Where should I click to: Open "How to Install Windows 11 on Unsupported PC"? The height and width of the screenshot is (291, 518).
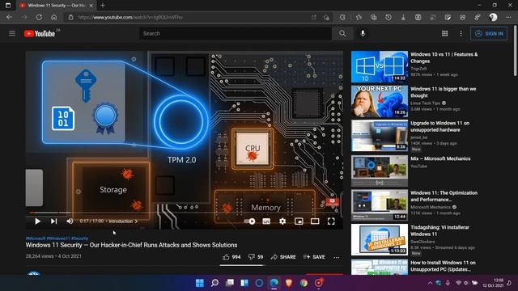443,266
